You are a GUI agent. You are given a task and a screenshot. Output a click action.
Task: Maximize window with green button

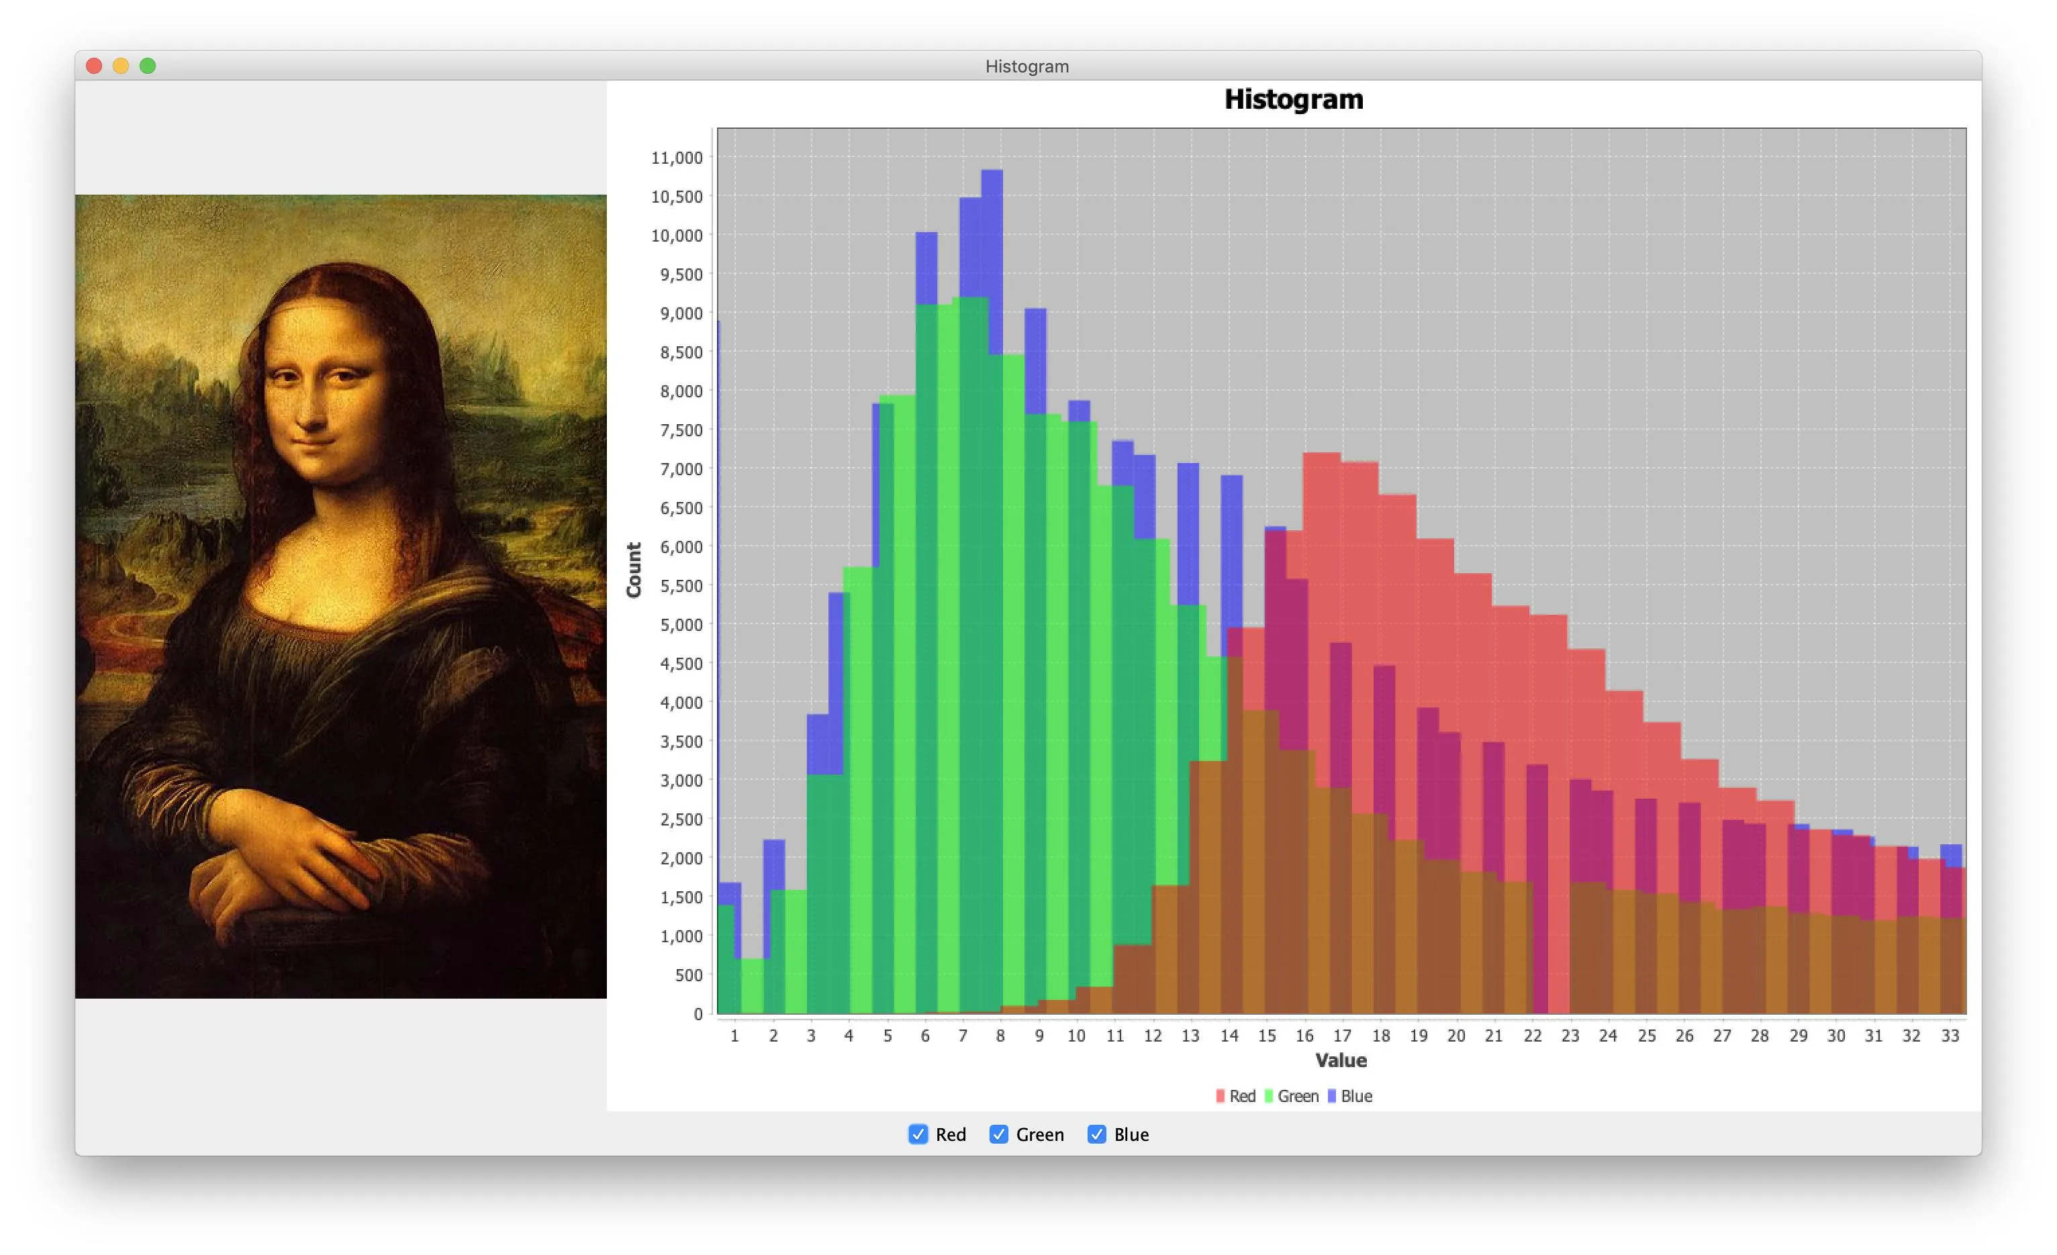click(148, 66)
